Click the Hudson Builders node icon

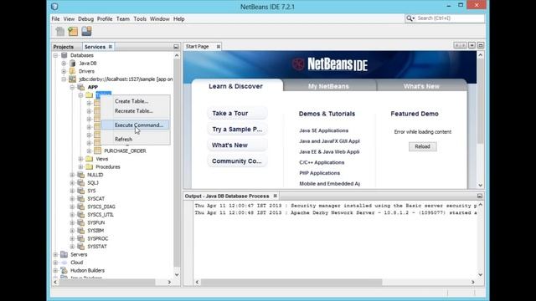pos(64,270)
